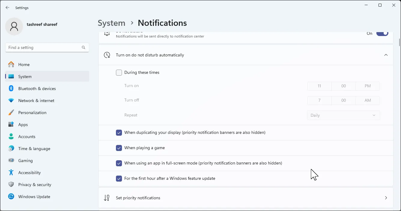Go to the Apps section

click(23, 124)
